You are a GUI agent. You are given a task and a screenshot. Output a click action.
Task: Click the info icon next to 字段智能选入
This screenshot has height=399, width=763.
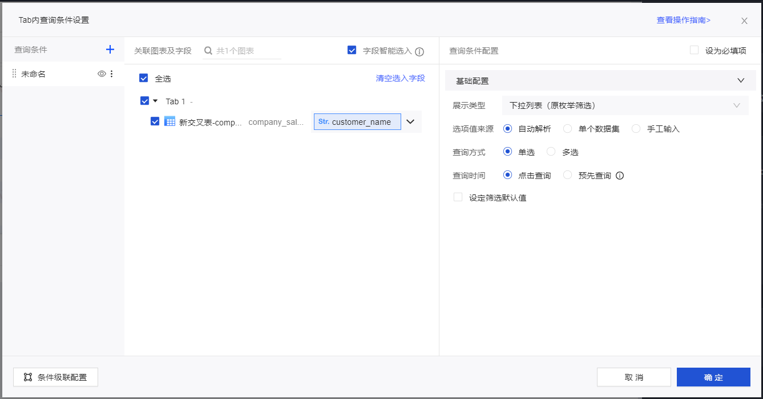click(x=419, y=51)
